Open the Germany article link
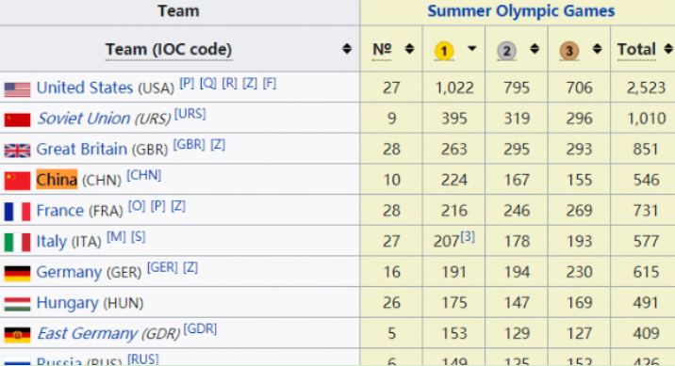The width and height of the screenshot is (675, 366). [x=69, y=272]
